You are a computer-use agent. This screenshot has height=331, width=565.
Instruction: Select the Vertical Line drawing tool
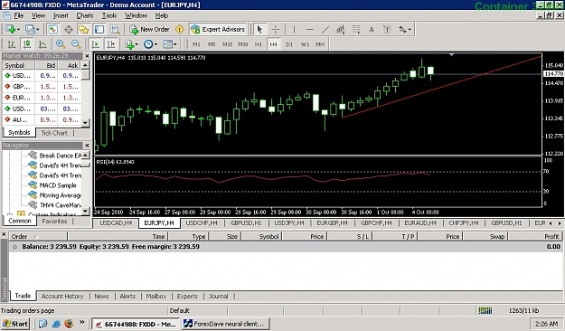(294, 29)
